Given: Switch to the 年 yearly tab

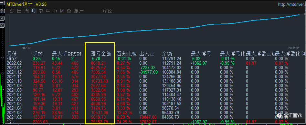Looking at the screenshot, I should 48,11.
